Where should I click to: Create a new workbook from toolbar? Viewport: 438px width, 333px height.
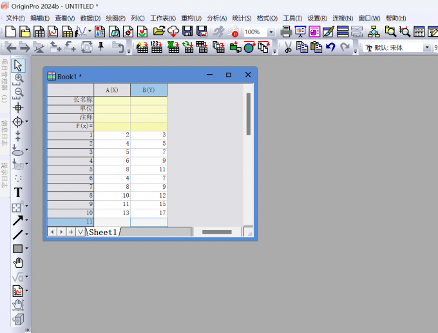click(x=39, y=32)
